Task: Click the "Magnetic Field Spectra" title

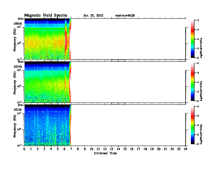Action: (46, 15)
